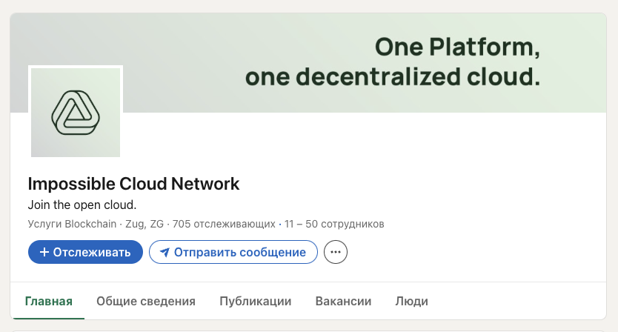The image size is (618, 332).
Task: Click the empty left area of the banner
Action: point(185,44)
